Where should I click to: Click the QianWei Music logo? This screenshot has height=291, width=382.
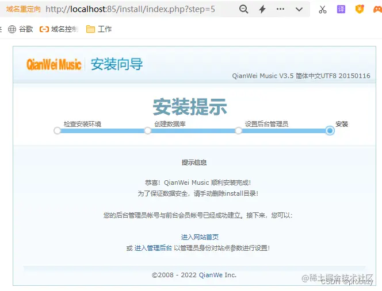(54, 64)
